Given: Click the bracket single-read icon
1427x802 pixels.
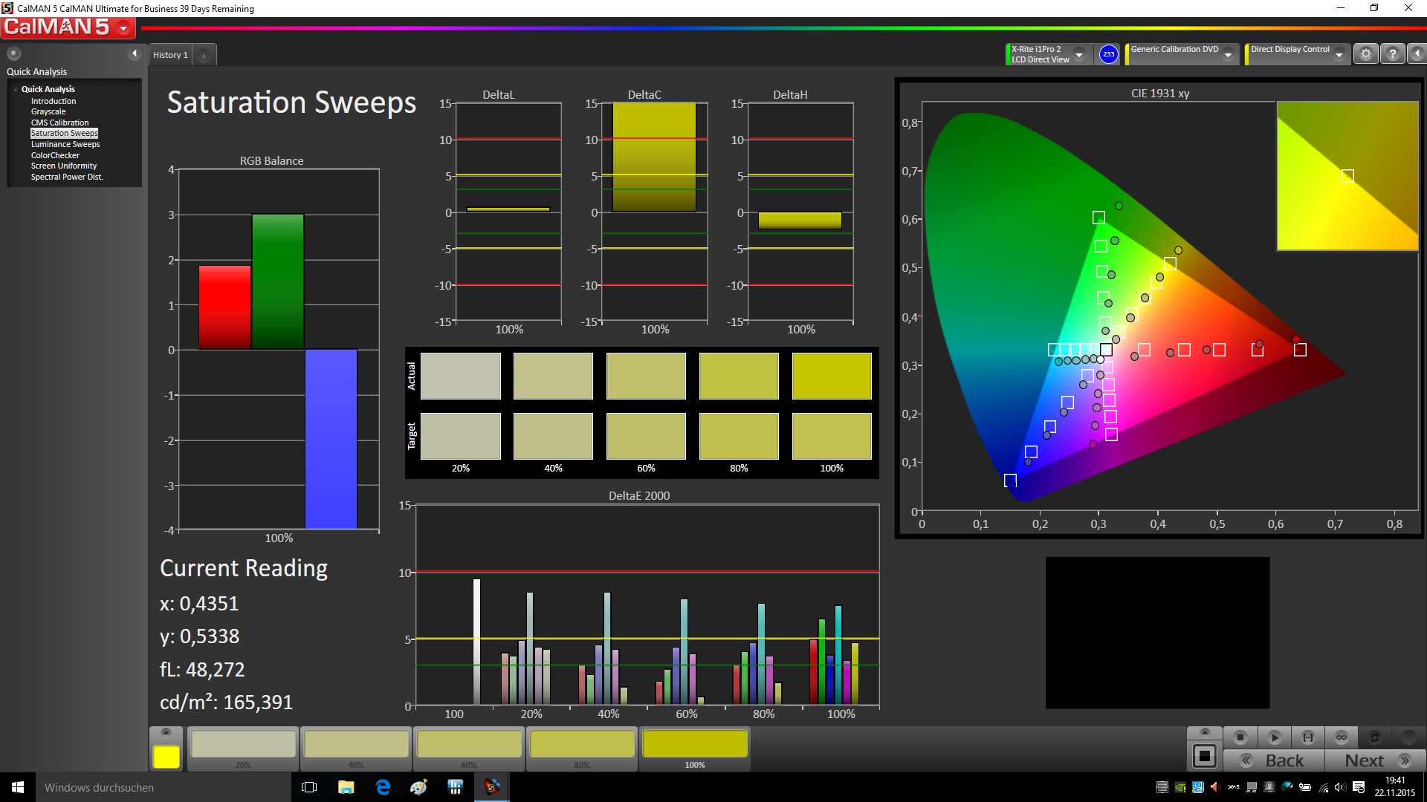Looking at the screenshot, I should 1307,737.
